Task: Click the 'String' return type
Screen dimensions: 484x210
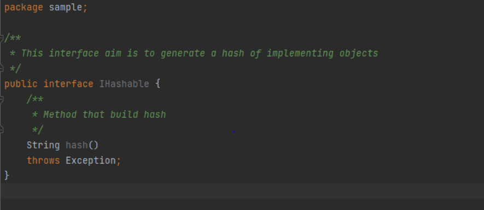Action: (x=43, y=145)
